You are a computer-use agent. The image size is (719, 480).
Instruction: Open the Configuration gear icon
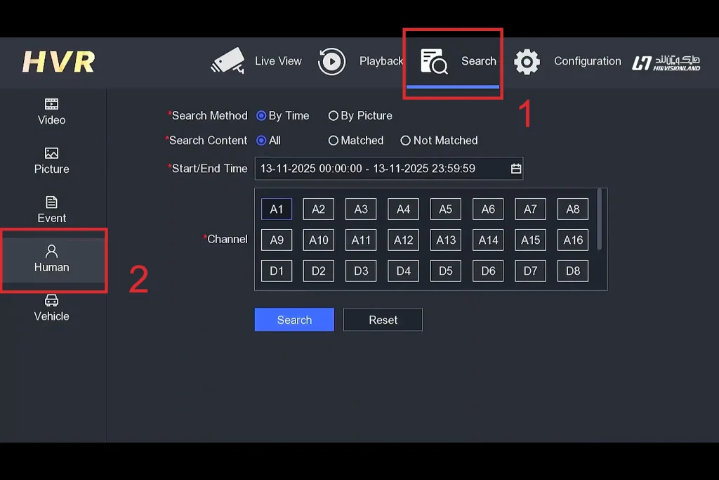point(527,62)
